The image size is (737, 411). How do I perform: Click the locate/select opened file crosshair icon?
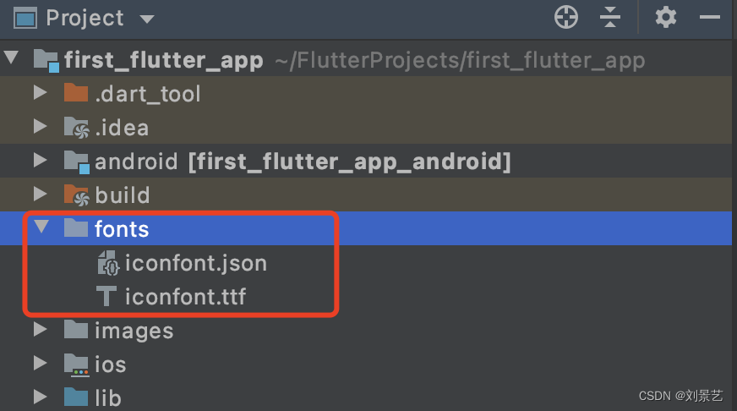566,18
